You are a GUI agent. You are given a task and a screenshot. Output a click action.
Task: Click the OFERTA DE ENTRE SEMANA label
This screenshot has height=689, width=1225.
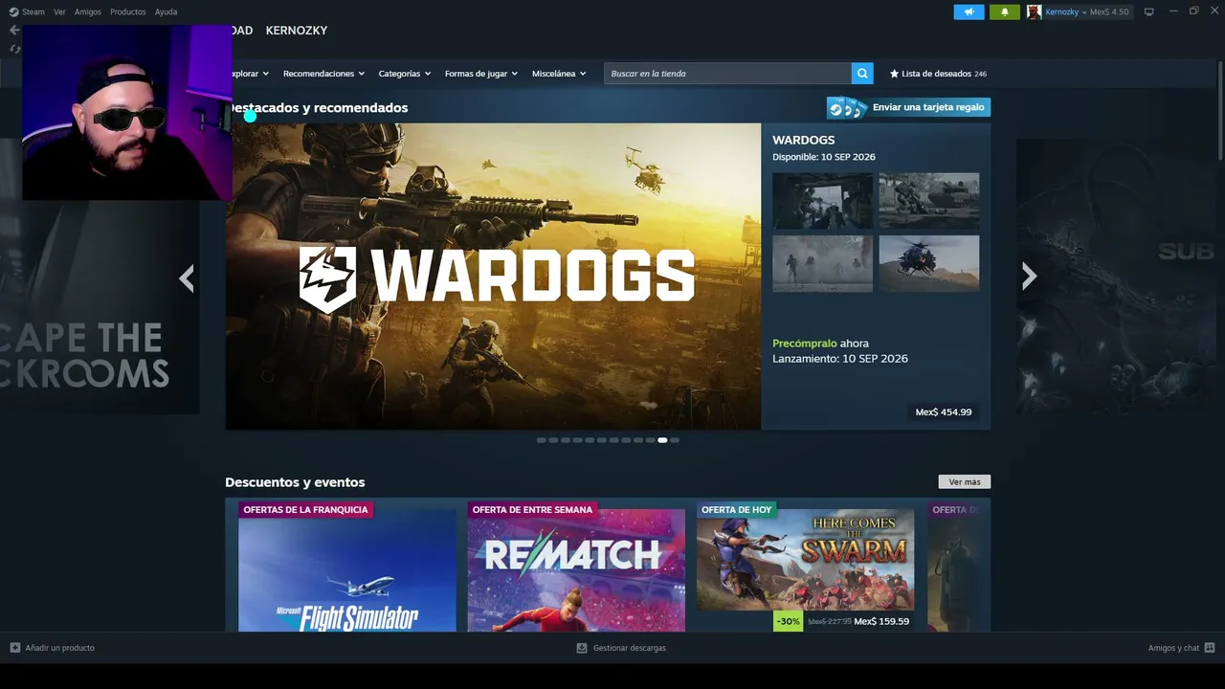(532, 510)
